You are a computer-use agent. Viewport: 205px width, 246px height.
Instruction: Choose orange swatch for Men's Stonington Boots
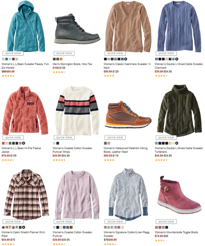pos(61,59)
